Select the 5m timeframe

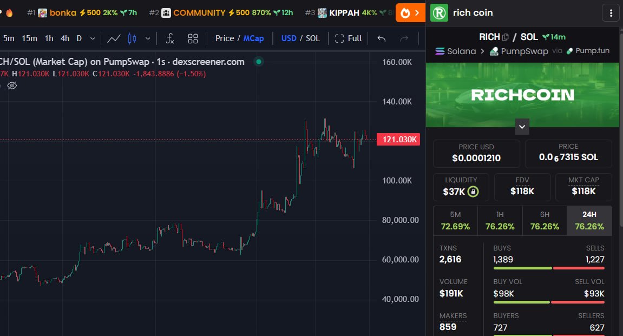pos(8,38)
